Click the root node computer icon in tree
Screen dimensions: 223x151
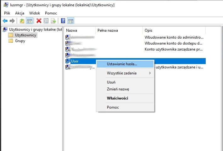(5, 30)
